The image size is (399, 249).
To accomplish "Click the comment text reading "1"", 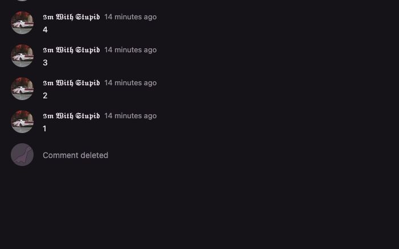I will click(44, 128).
